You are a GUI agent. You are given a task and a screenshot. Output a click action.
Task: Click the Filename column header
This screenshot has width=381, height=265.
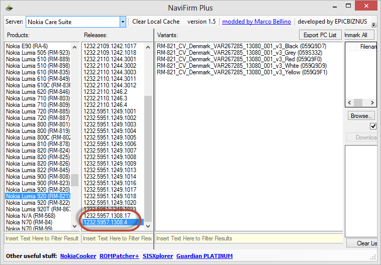point(366,47)
